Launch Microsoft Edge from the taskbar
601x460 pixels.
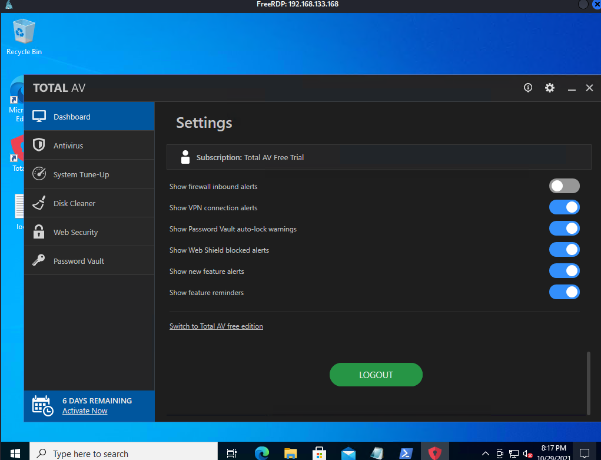262,453
